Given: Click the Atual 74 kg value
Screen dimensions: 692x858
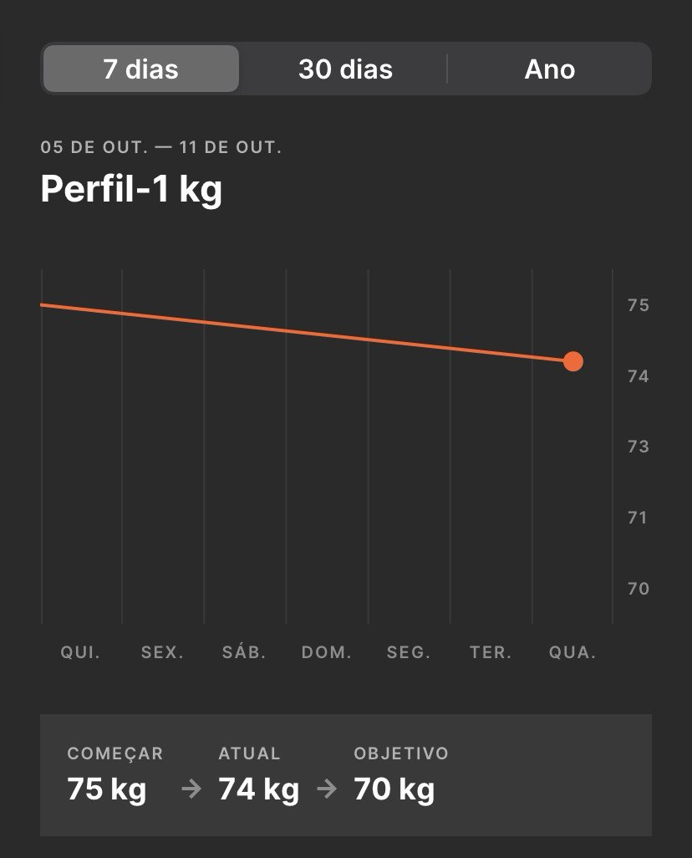Looking at the screenshot, I should 259,789.
